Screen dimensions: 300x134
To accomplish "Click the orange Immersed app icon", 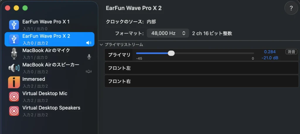I will coord(14,82).
